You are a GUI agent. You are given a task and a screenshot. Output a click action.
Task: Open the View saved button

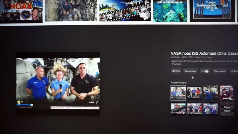click(220, 71)
